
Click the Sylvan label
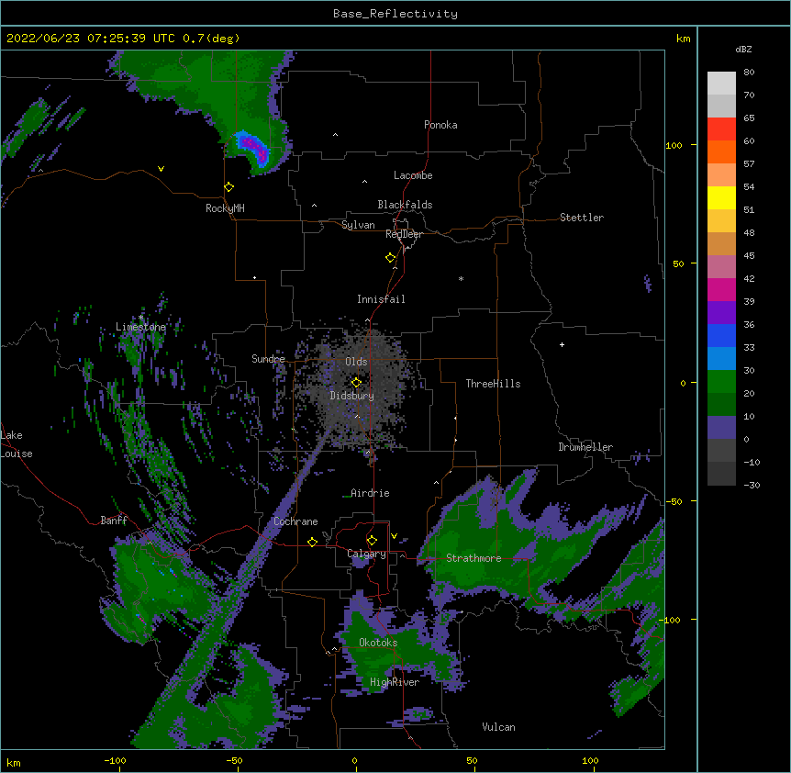point(358,225)
